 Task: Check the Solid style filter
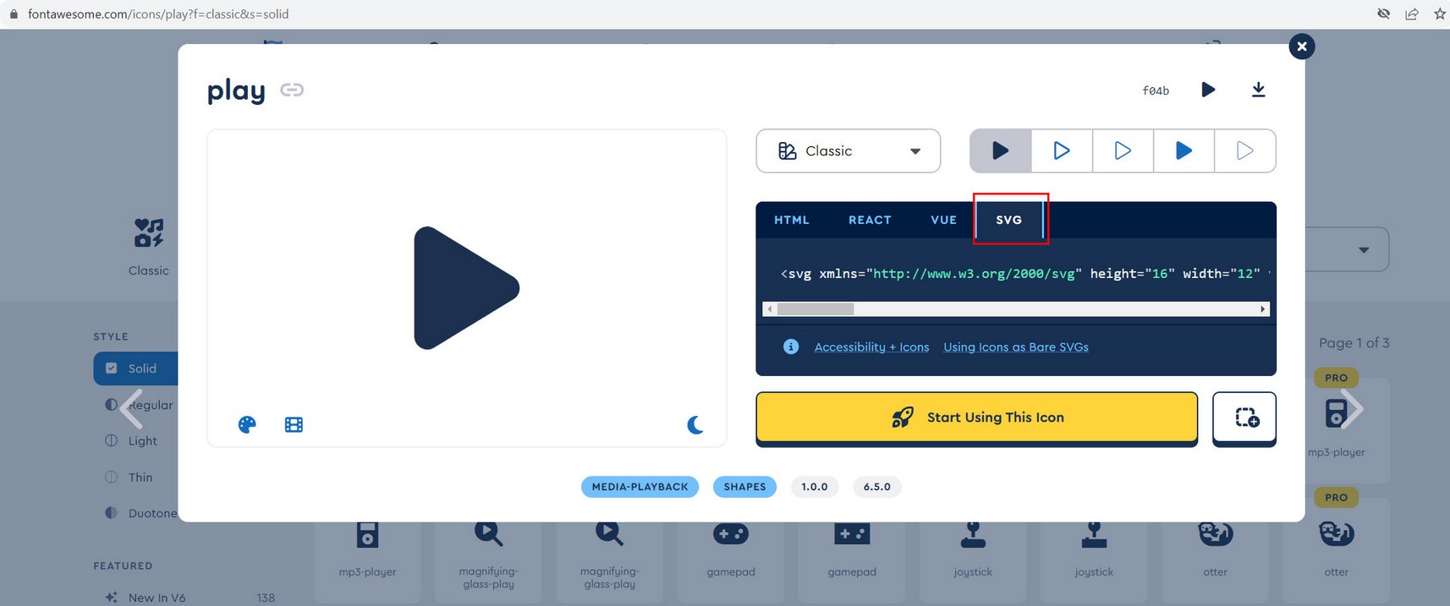point(112,369)
